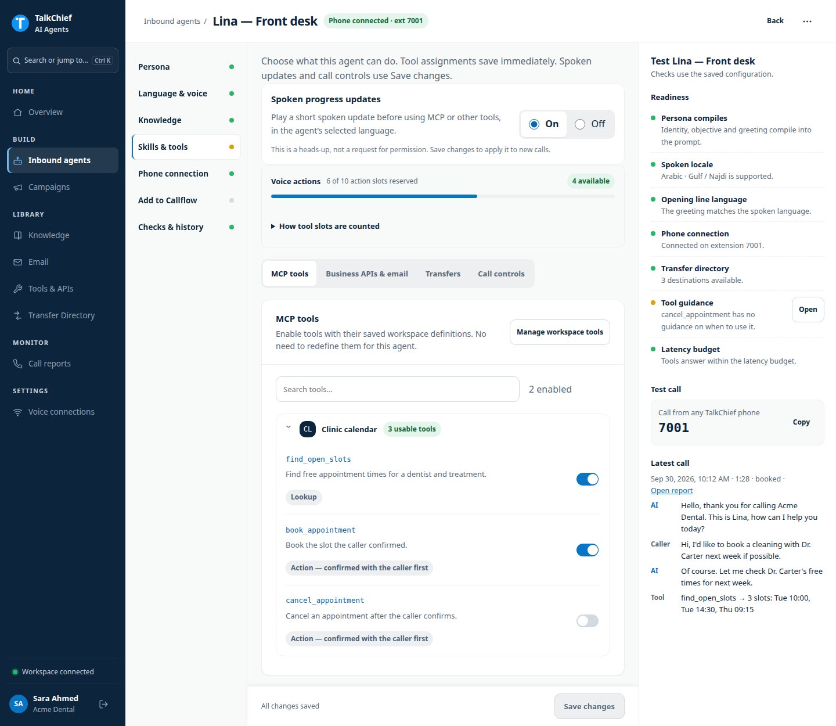Expand How tool slots are counted
The image size is (836, 726).
point(325,227)
